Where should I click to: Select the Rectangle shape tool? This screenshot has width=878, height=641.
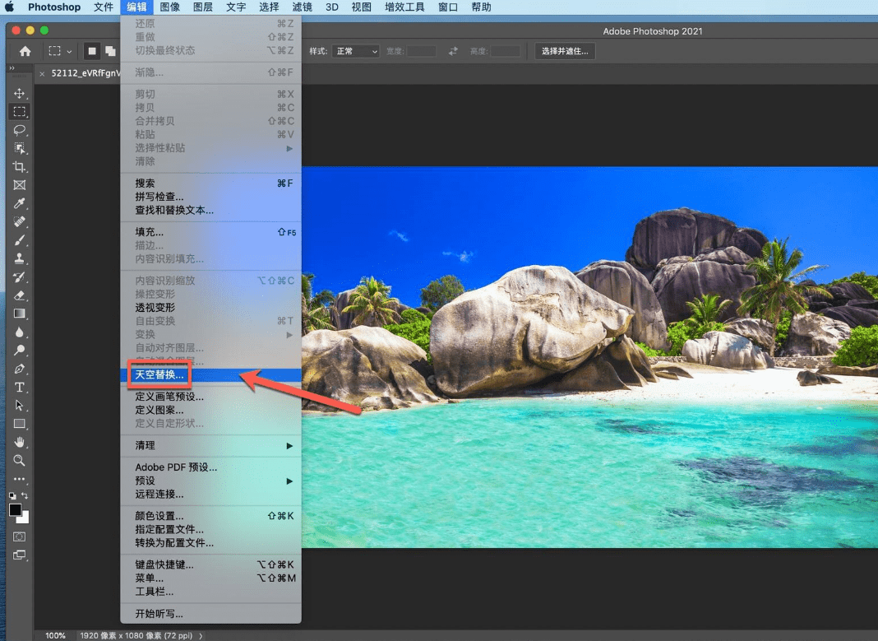(19, 424)
